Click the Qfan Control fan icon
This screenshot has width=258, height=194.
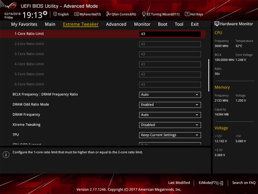click(108, 14)
